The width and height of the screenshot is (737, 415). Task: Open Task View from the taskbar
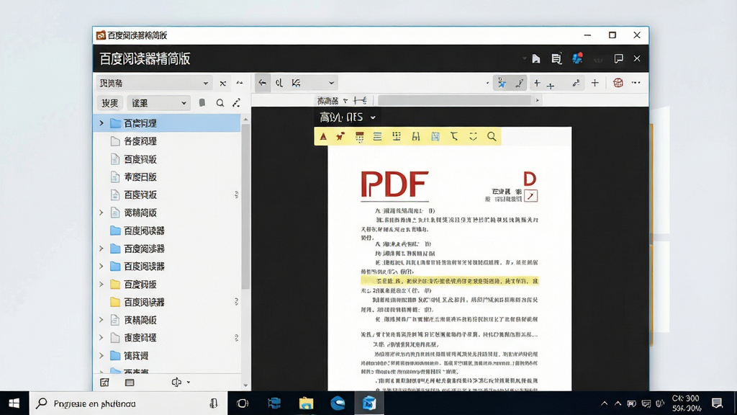[x=243, y=403]
